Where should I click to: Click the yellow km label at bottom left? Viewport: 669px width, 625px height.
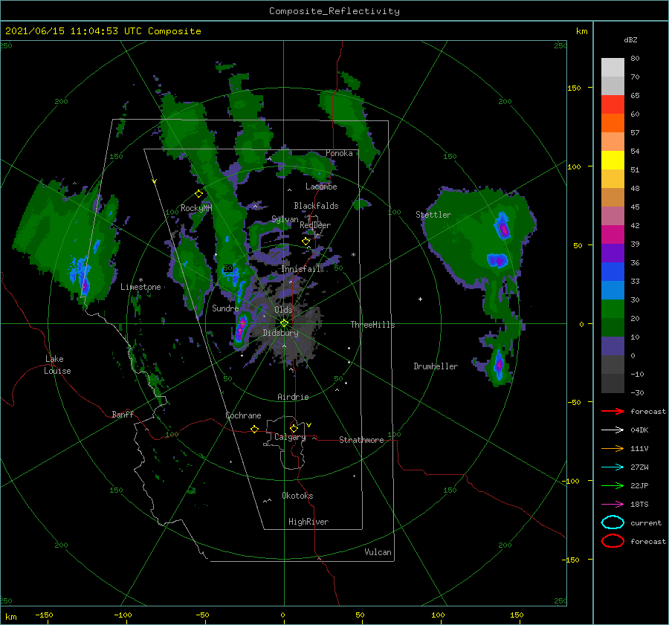[11, 617]
